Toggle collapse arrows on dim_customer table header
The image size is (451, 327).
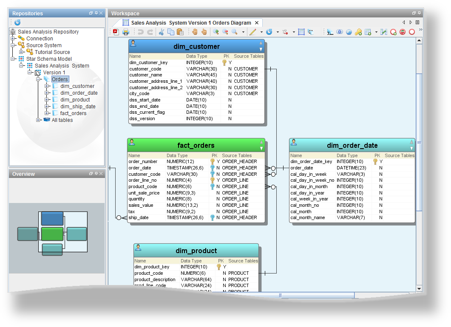click(261, 46)
